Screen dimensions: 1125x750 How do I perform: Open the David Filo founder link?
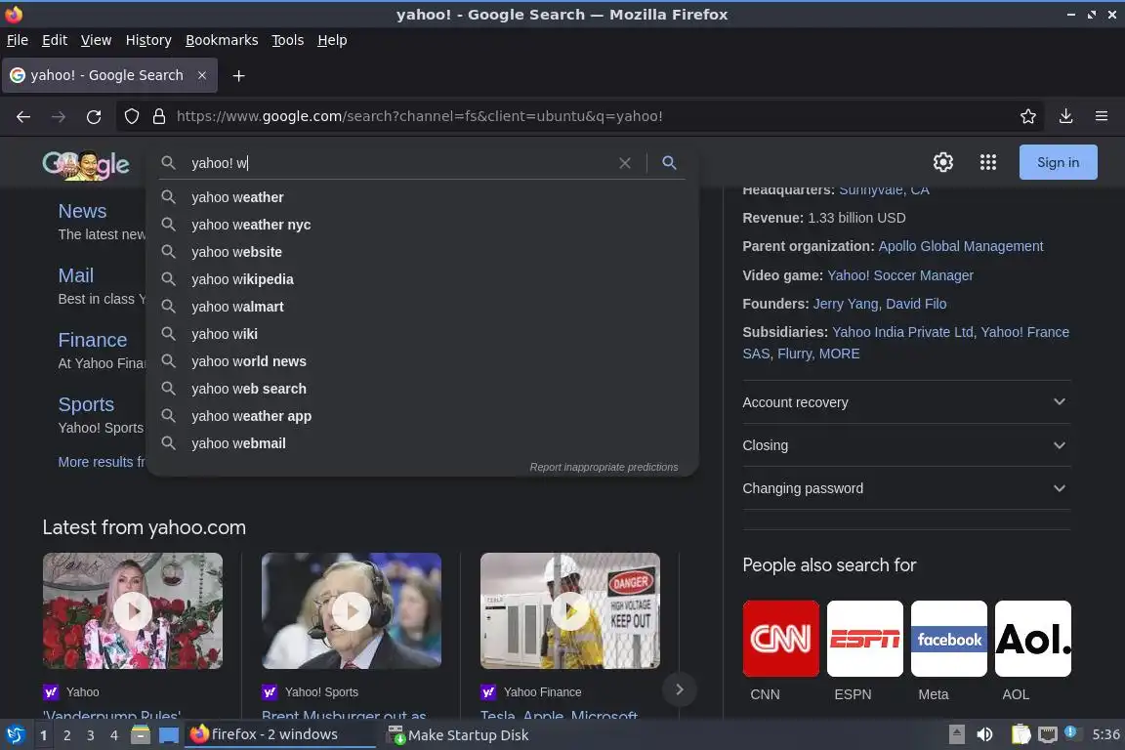(916, 304)
